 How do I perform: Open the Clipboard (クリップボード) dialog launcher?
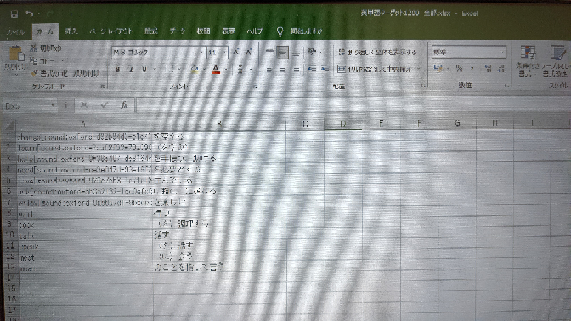[103, 87]
